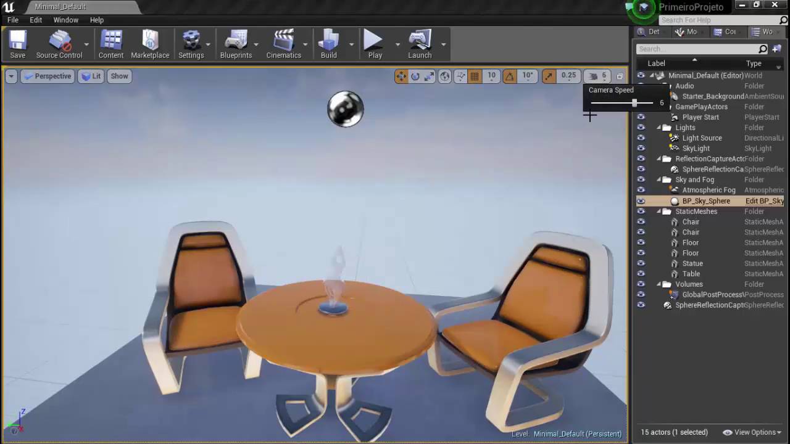Click the Lit view mode icon

pyautogui.click(x=86, y=76)
